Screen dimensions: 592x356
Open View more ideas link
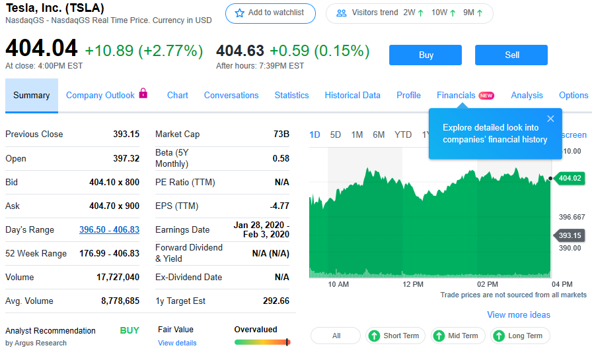pos(518,314)
